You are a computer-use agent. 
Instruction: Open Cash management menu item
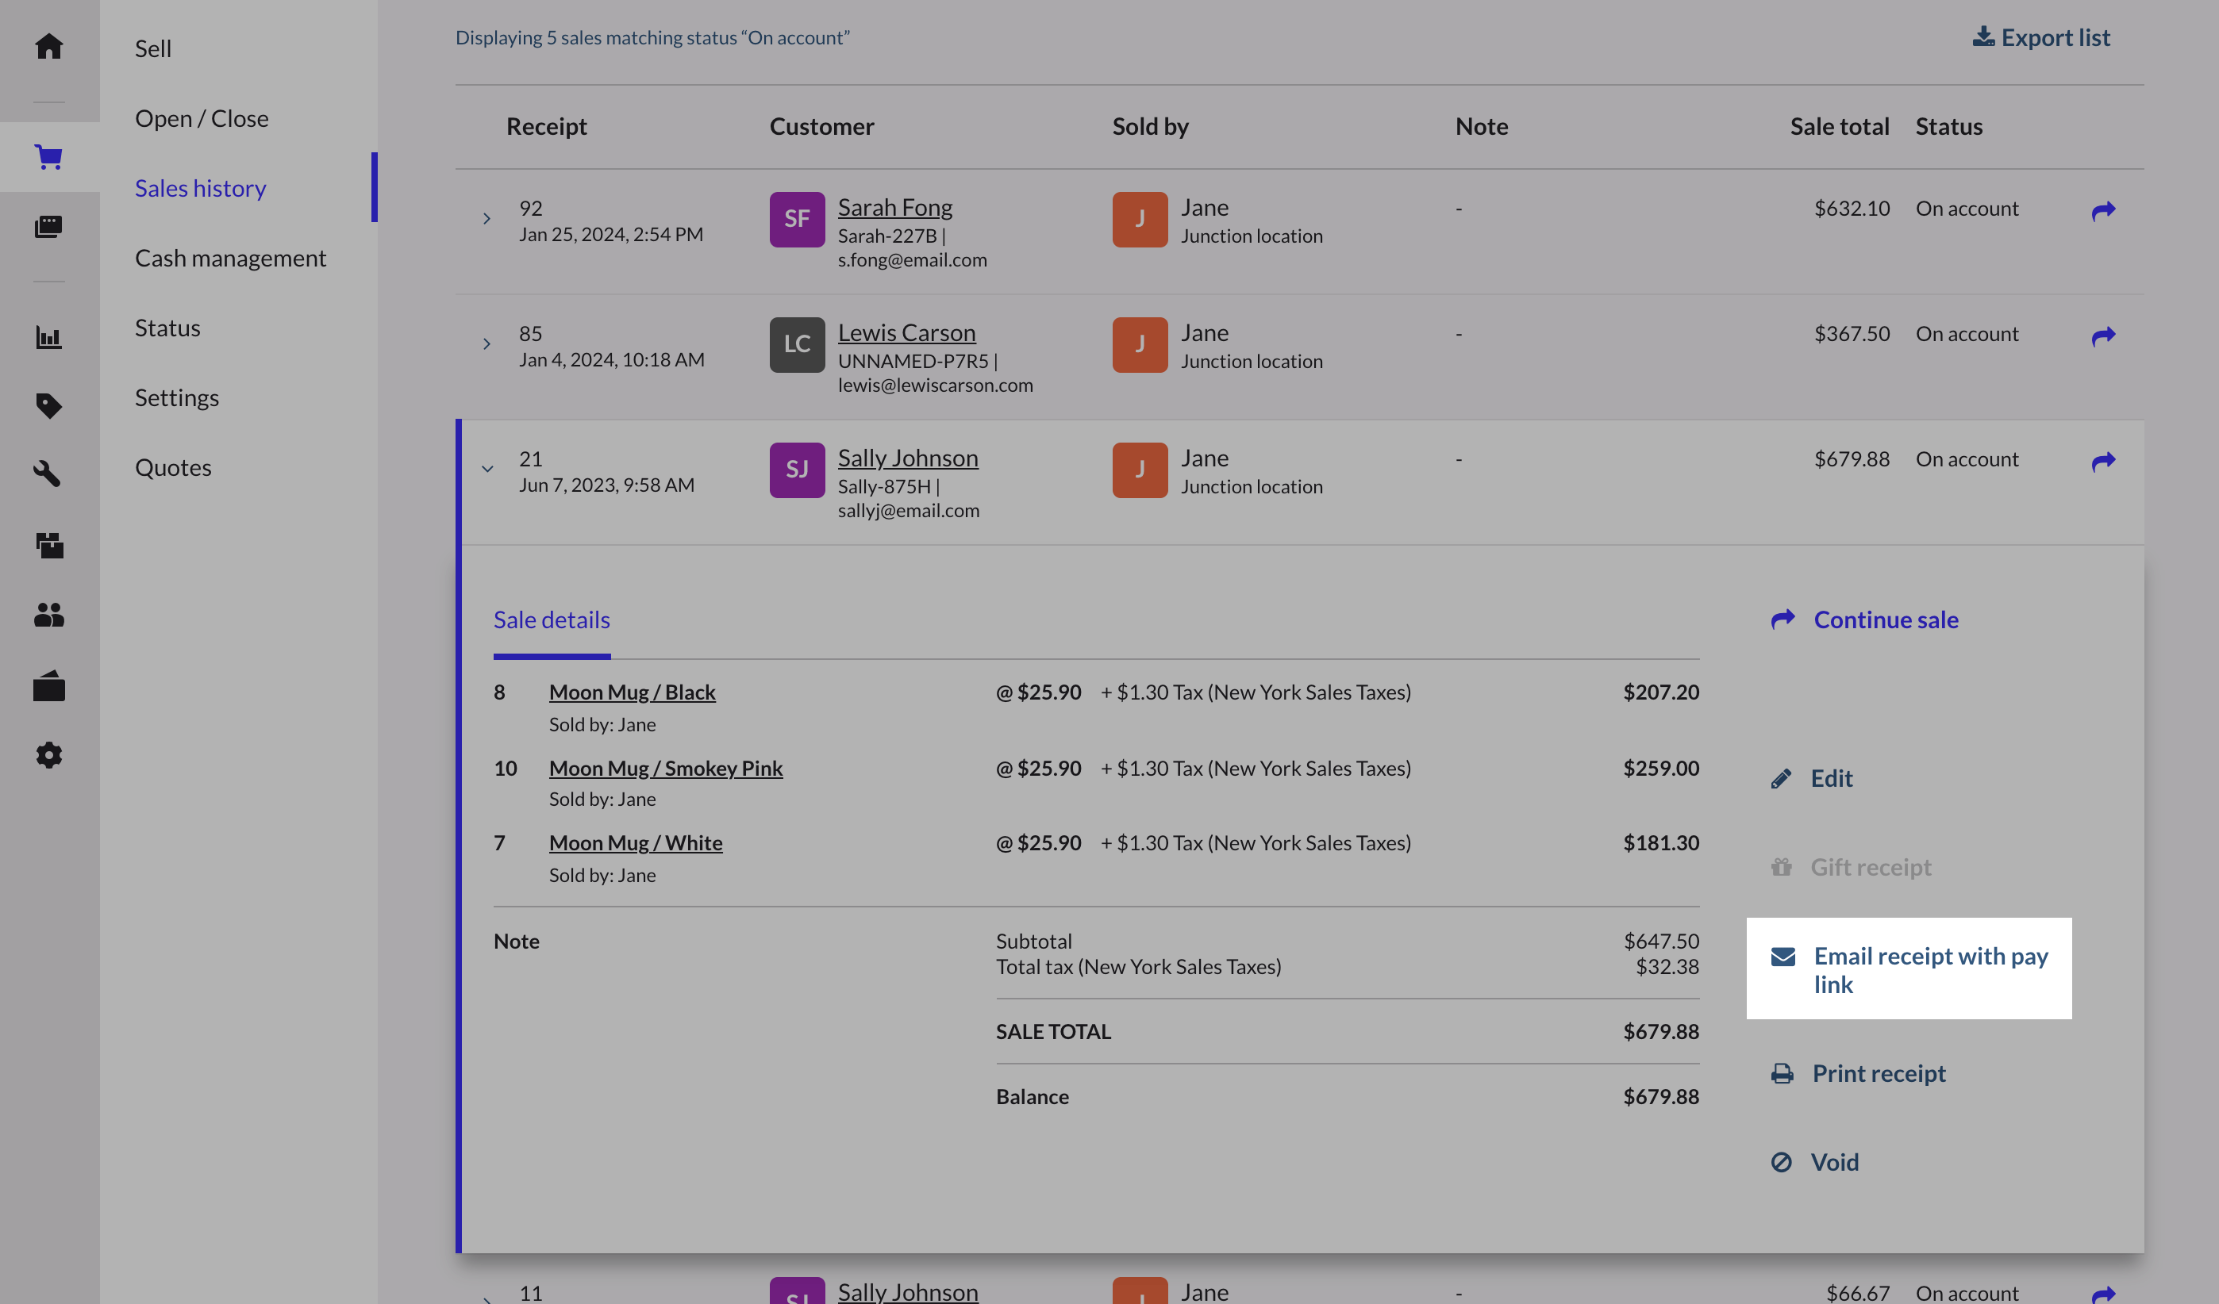point(230,258)
